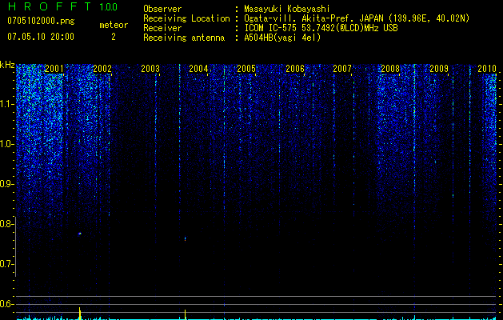Click the 0.6 kHz axis label

[6, 304]
